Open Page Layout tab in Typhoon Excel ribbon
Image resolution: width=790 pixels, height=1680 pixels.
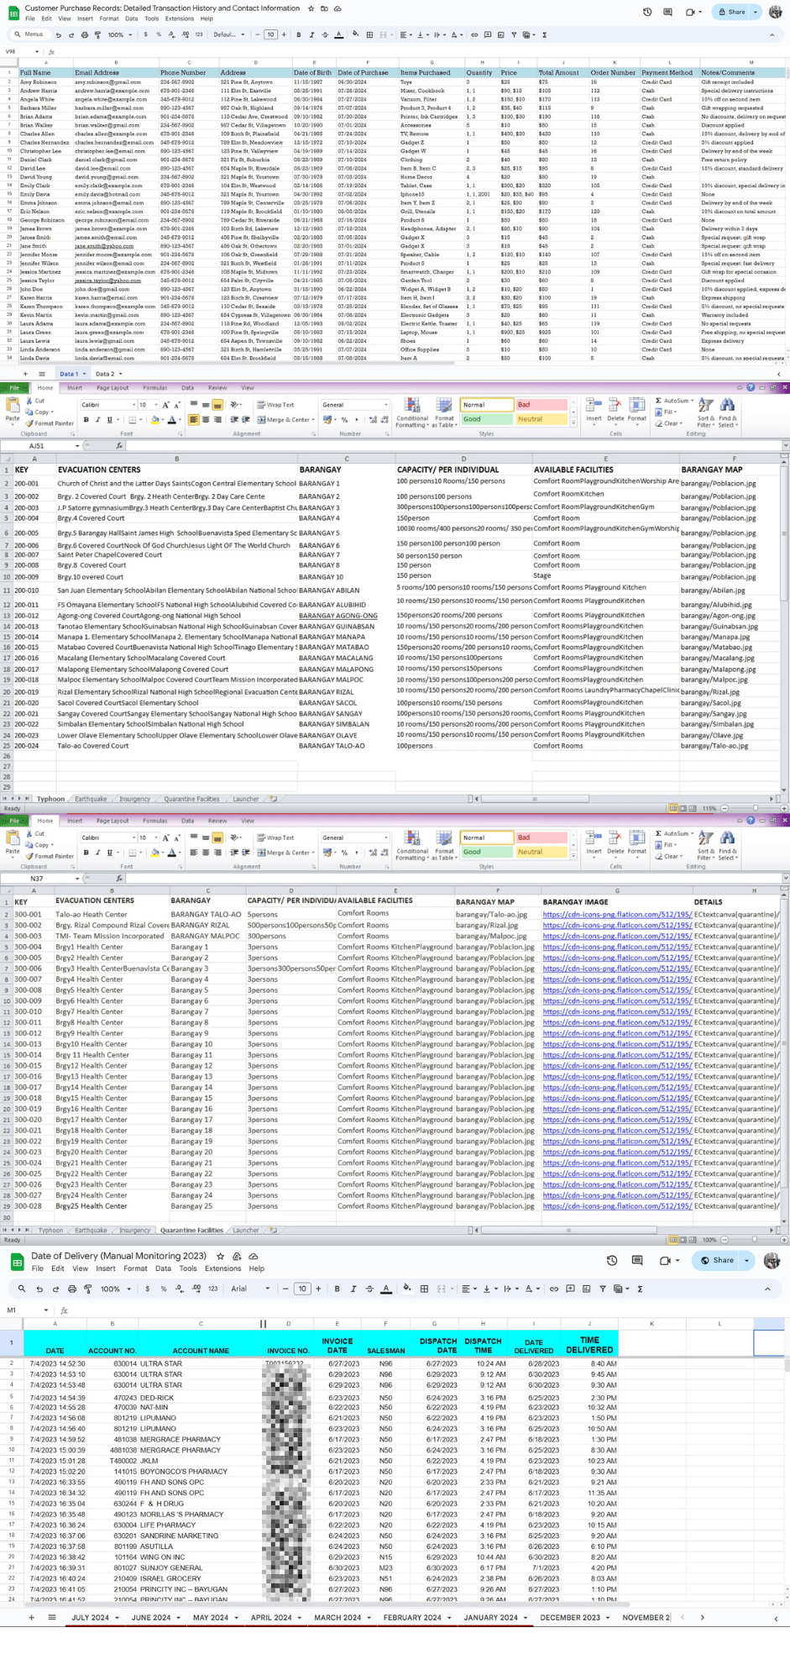pos(112,388)
